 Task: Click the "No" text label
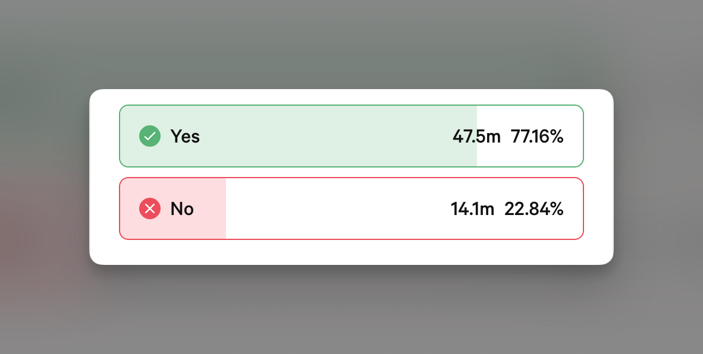(182, 209)
